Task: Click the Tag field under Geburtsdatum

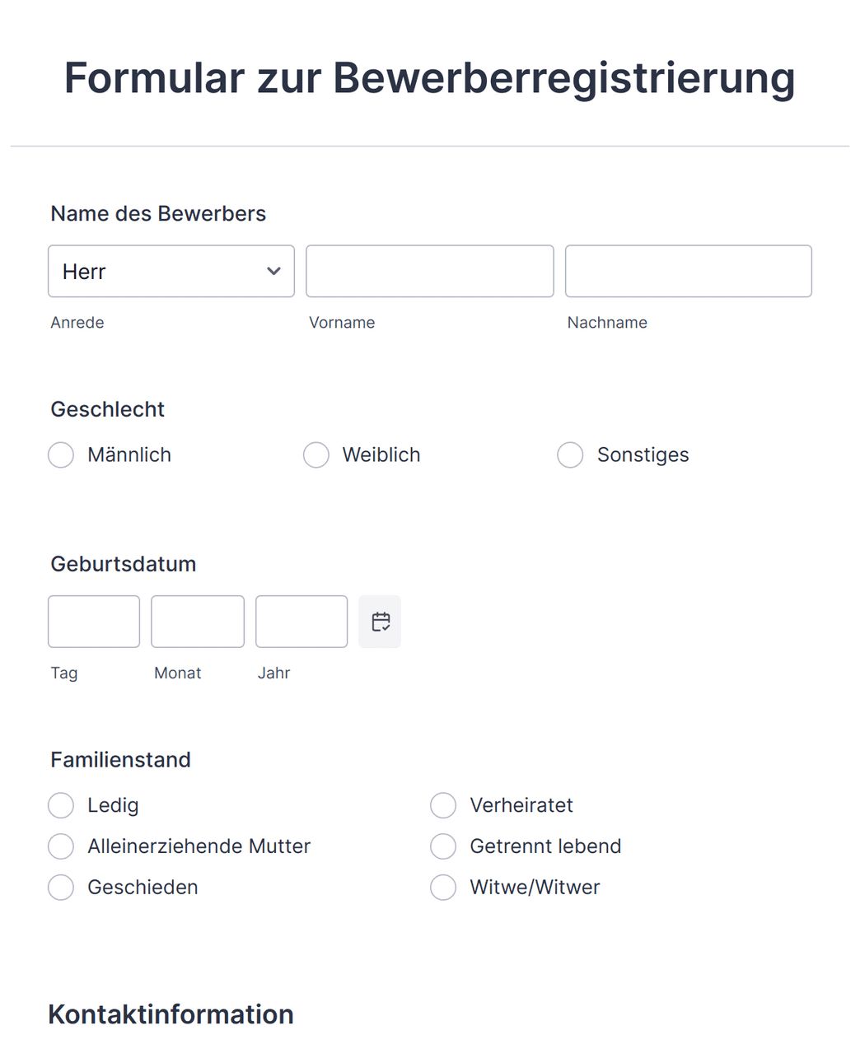Action: coord(93,622)
